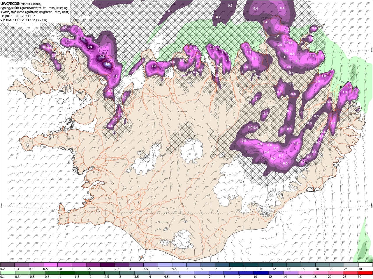The image size is (373, 279).
Task: Click the 1.4 value in the east fjords
Action: [x=350, y=87]
